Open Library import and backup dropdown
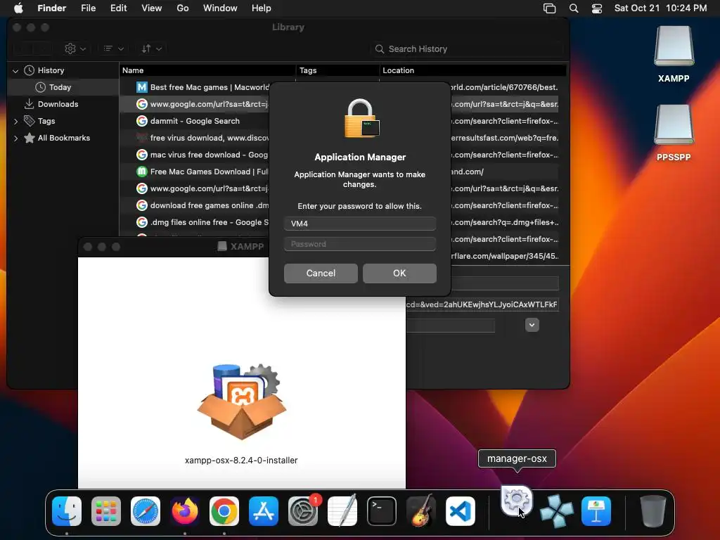Screen dimensions: 720x540 pos(152,49)
